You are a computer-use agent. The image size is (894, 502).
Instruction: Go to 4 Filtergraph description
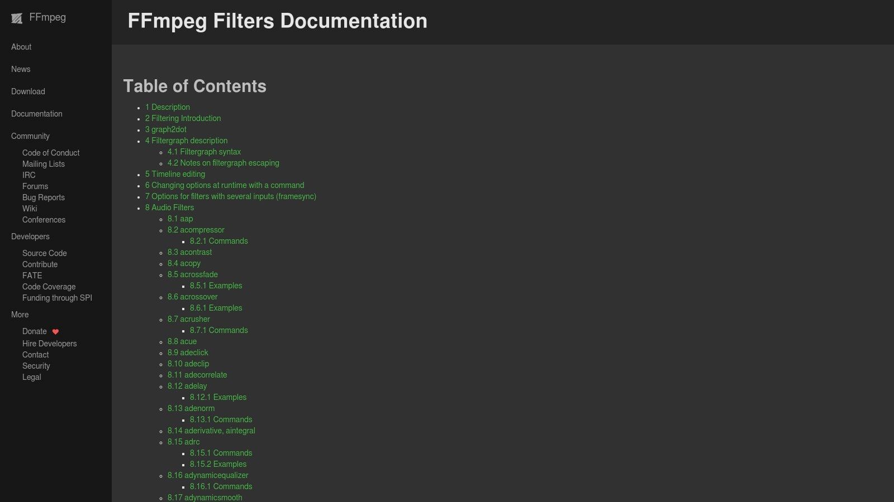[186, 141]
